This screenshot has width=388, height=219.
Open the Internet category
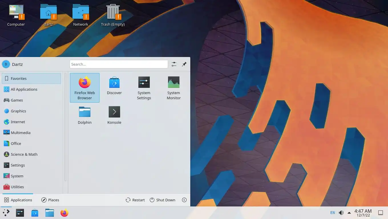(31, 122)
